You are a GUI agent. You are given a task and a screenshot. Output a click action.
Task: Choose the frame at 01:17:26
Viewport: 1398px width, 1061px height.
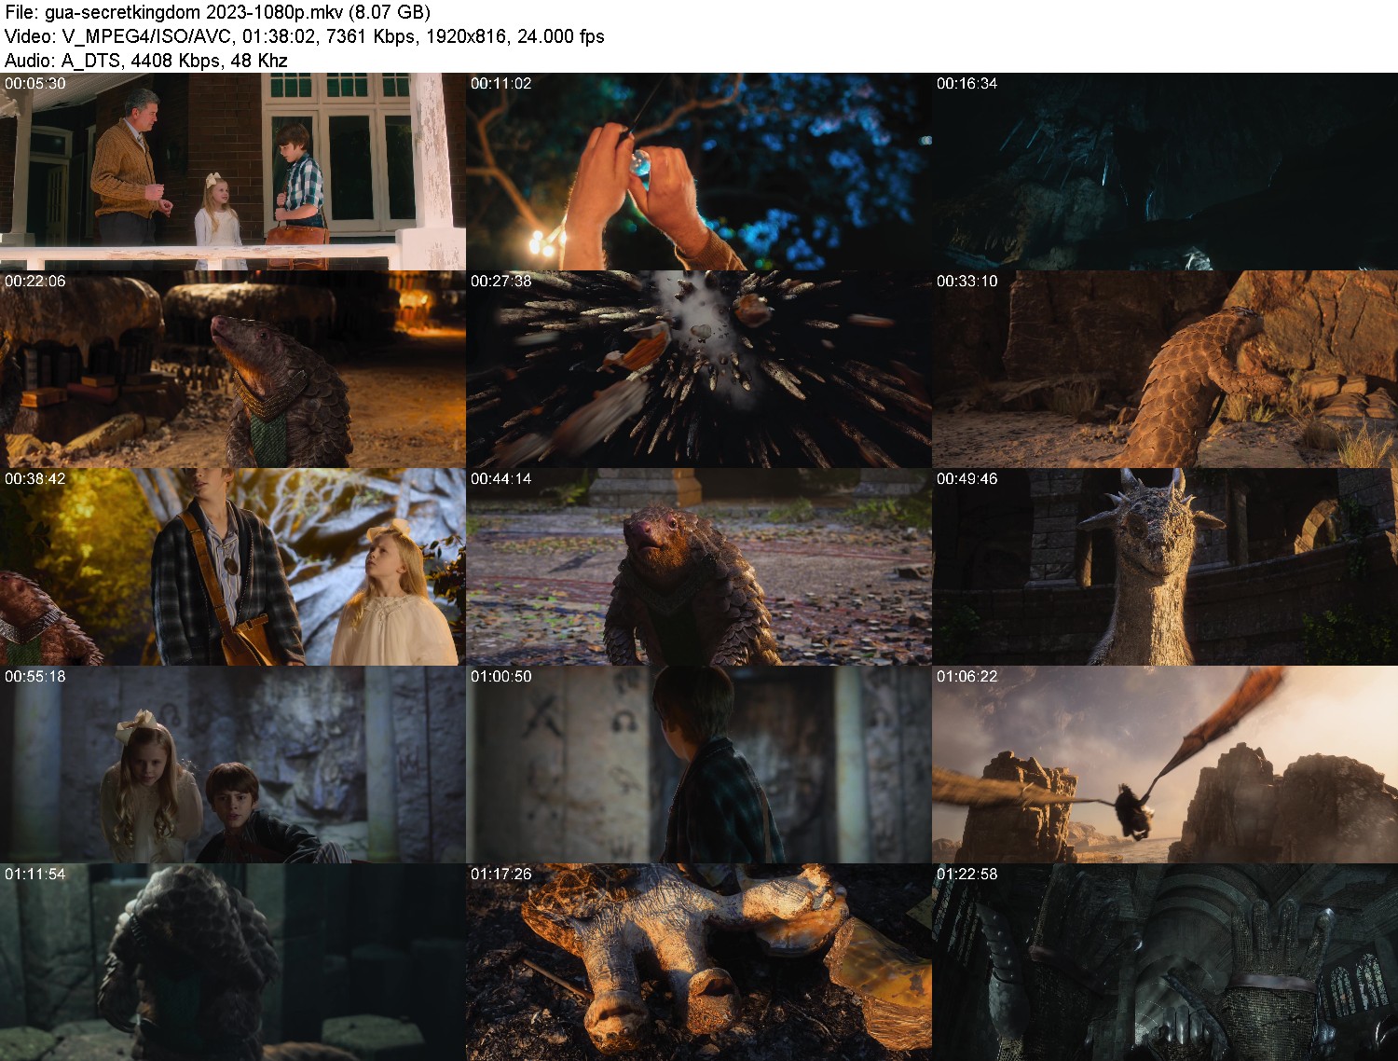tap(699, 962)
